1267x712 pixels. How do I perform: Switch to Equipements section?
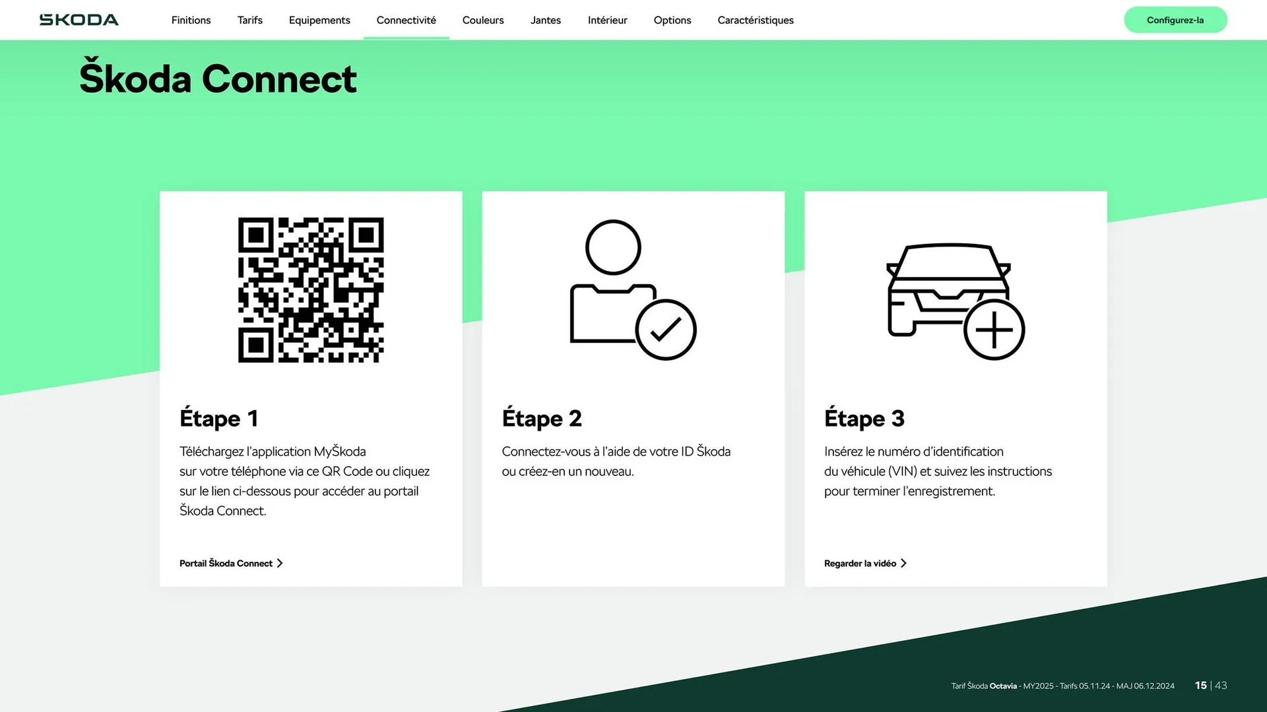[319, 20]
